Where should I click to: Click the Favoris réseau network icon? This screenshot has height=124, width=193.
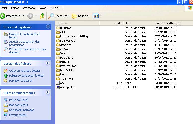pos(6,115)
